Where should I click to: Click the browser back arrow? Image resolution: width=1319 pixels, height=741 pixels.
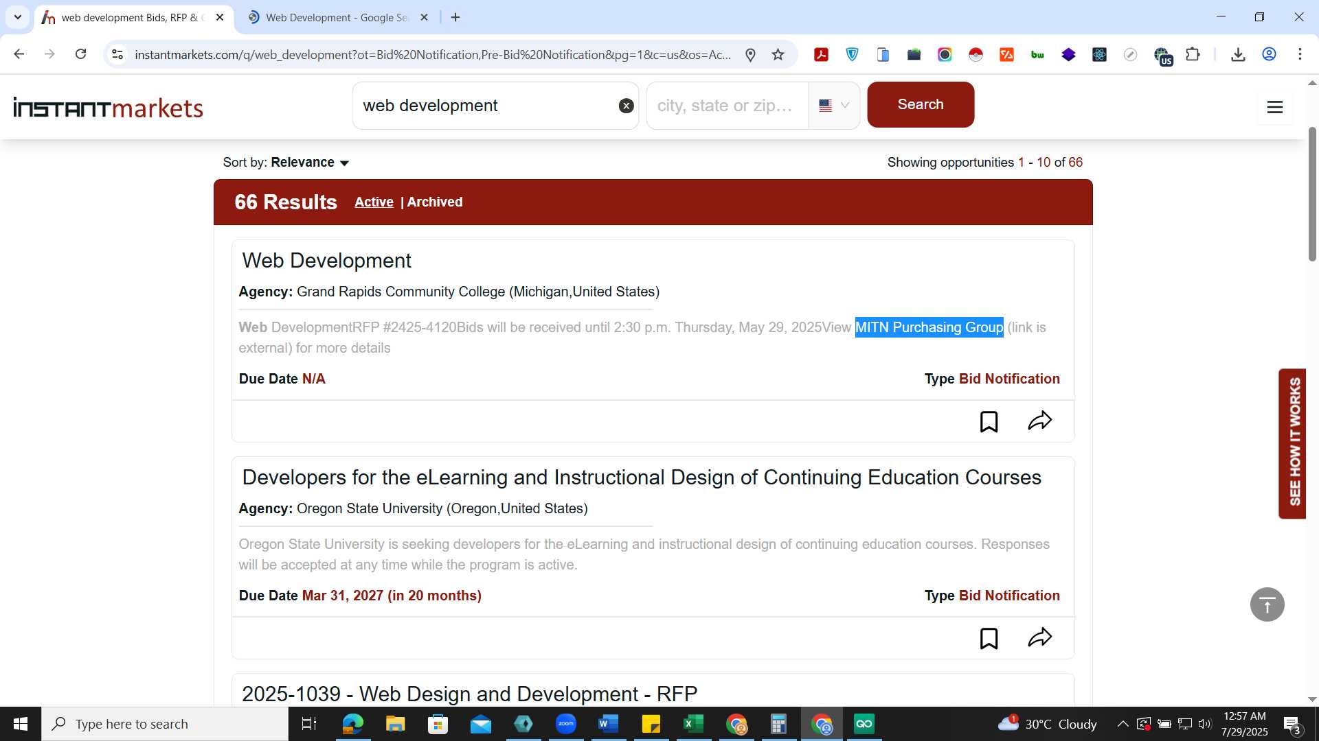tap(19, 54)
